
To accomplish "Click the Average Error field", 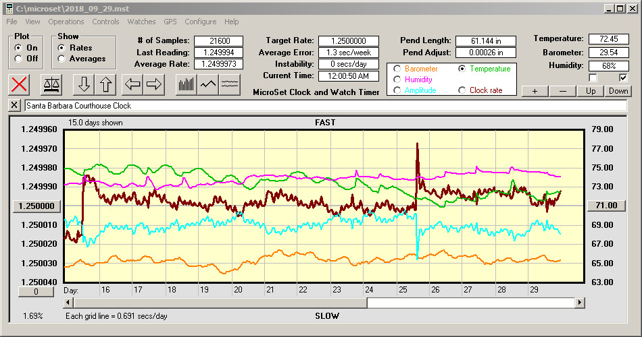I will click(x=349, y=53).
